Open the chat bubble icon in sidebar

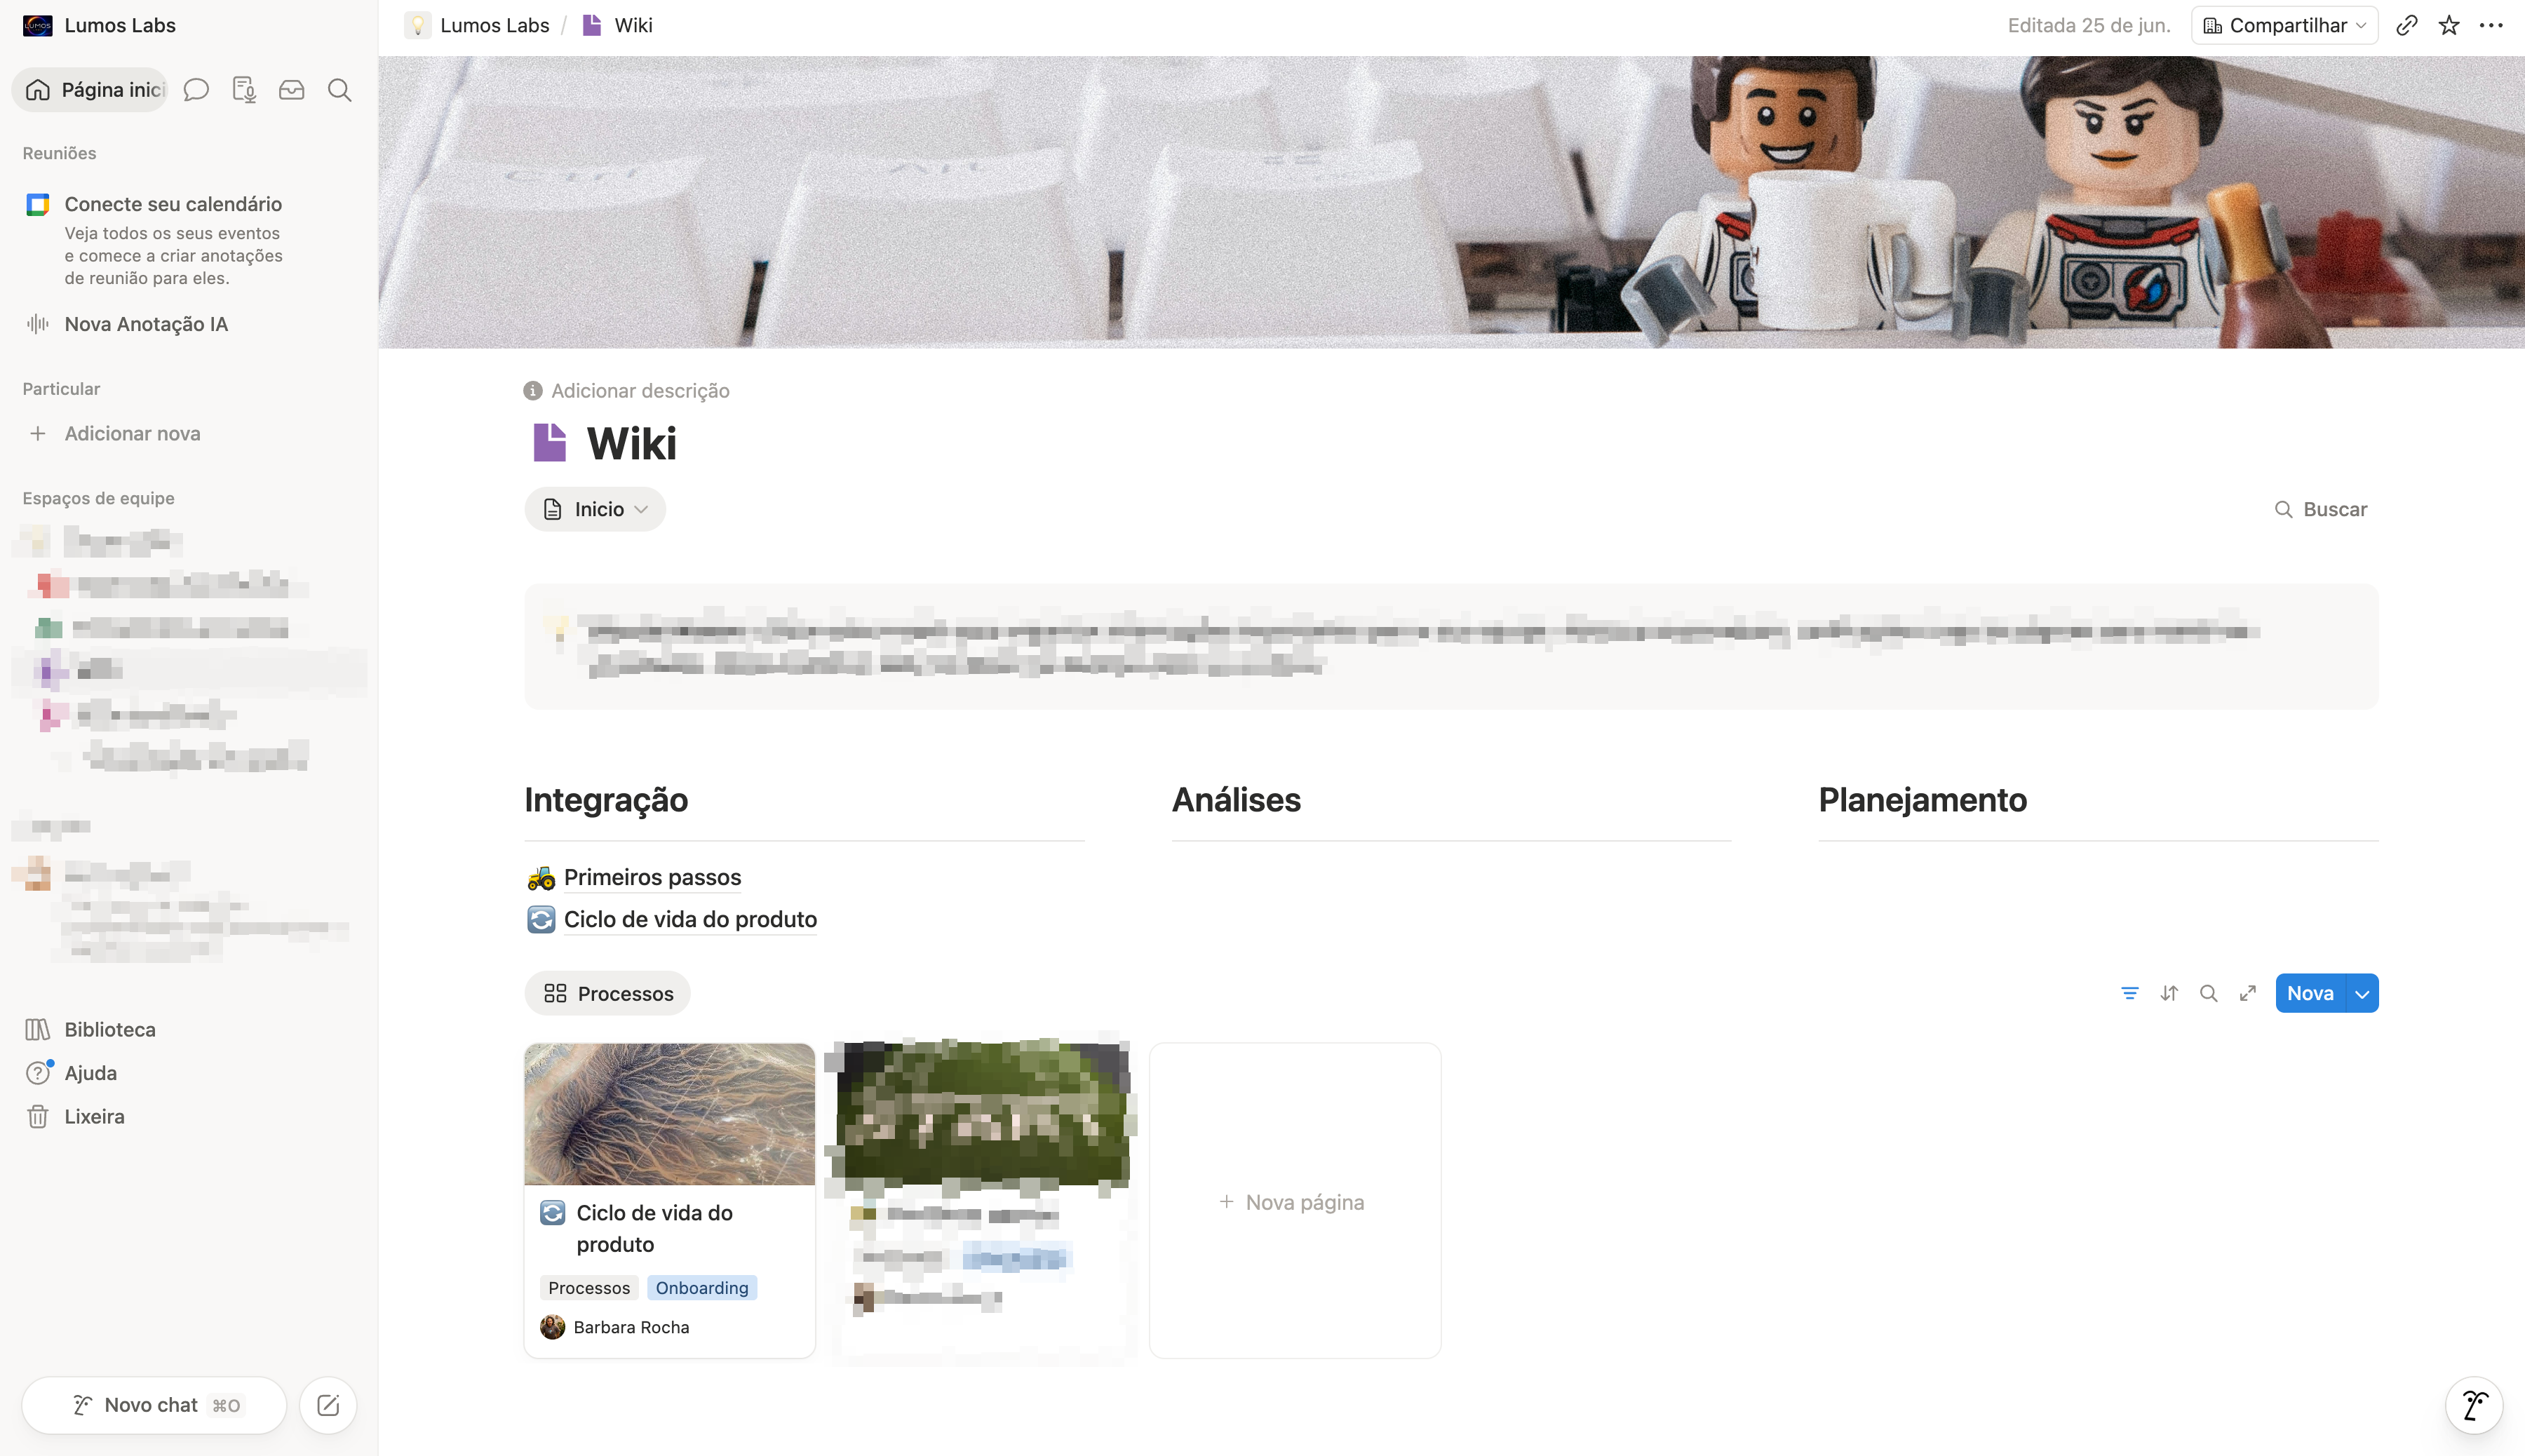pyautogui.click(x=196, y=90)
